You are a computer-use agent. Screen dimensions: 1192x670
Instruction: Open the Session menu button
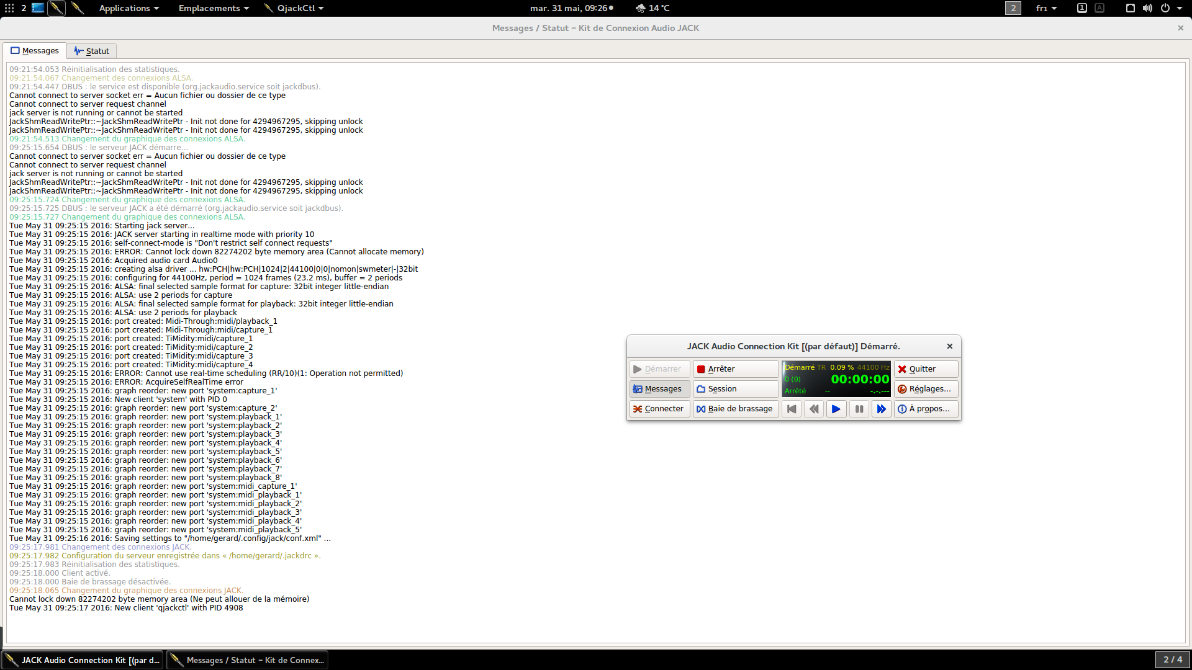pos(736,389)
